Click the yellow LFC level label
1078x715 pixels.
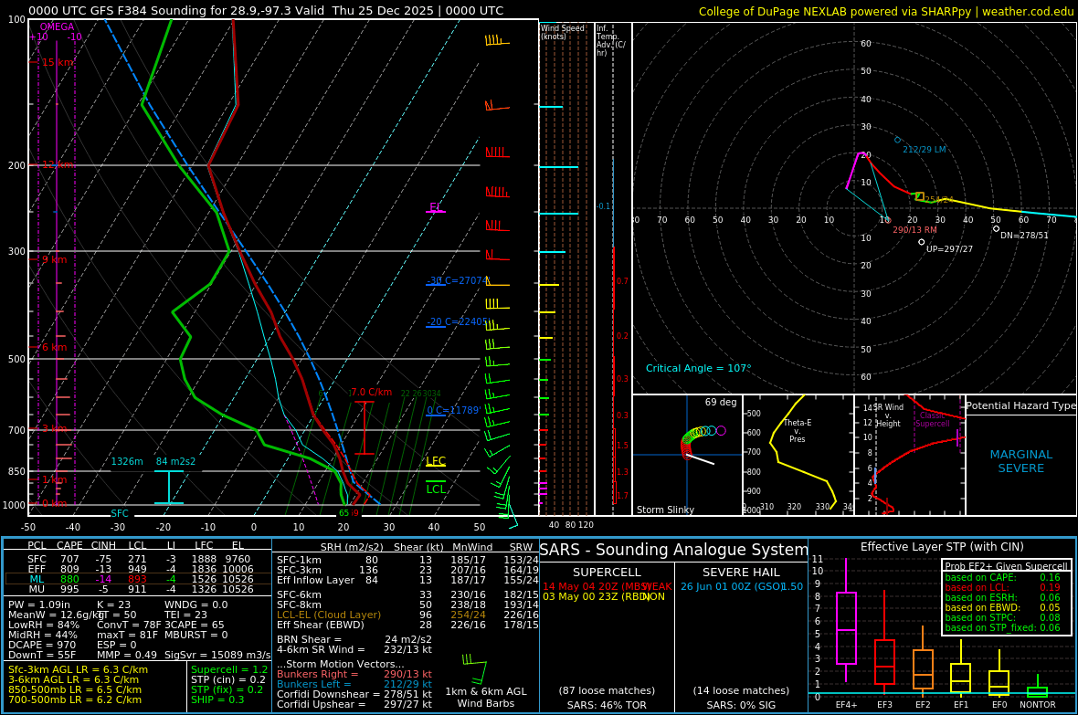click(x=435, y=461)
